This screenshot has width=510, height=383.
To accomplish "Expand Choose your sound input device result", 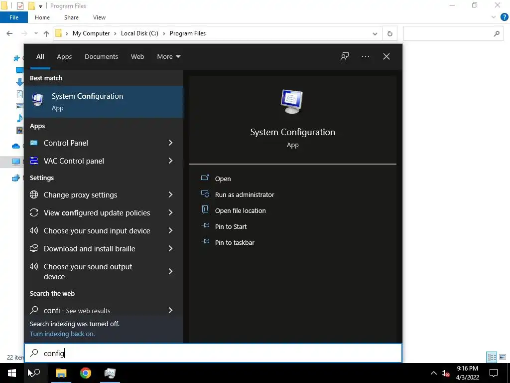I will coord(170,230).
